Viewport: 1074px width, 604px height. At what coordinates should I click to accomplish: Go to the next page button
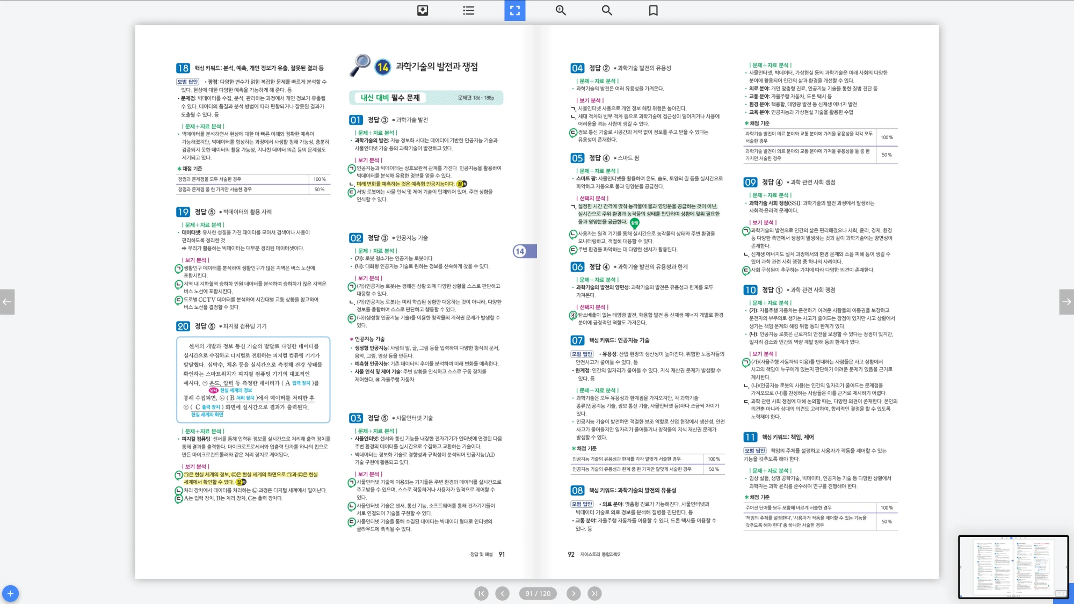pos(573,593)
